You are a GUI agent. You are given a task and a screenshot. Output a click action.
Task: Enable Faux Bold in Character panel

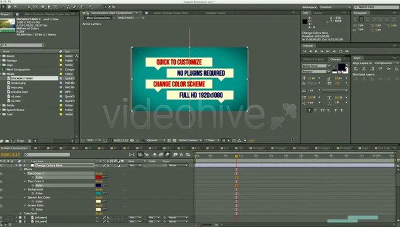point(309,110)
